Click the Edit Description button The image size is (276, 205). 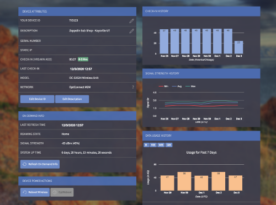[72, 99]
